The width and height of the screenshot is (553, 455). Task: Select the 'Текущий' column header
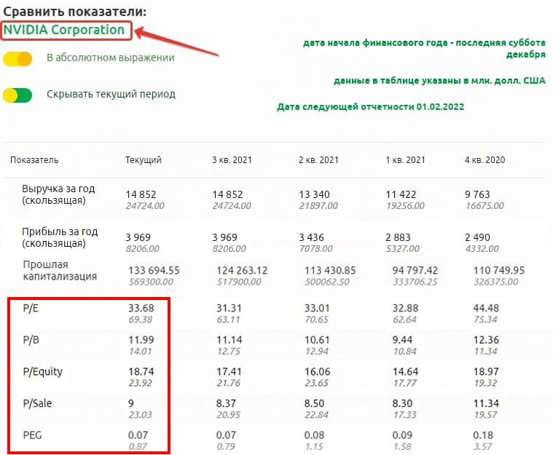click(143, 160)
